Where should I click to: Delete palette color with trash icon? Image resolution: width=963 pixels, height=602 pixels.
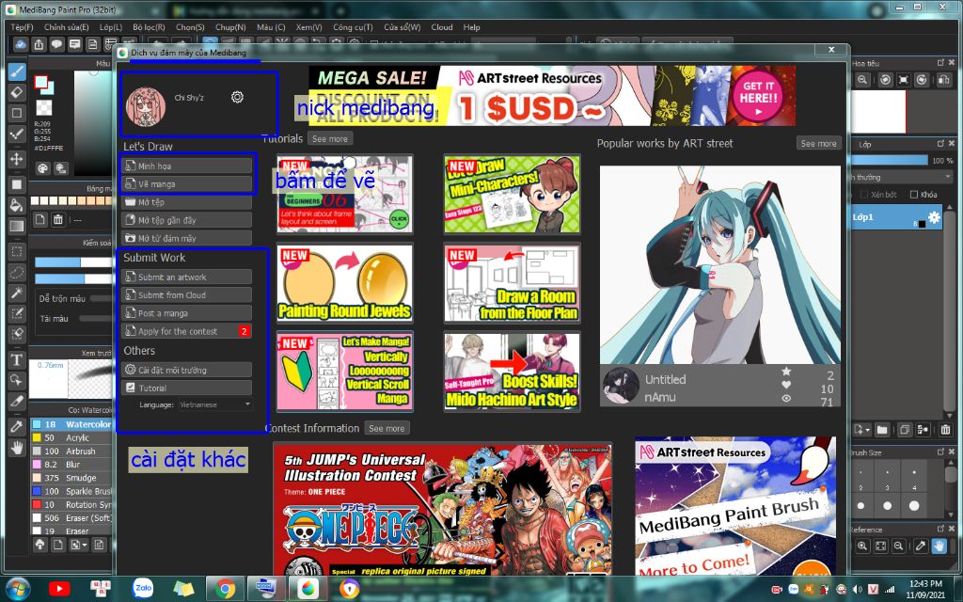pos(57,219)
